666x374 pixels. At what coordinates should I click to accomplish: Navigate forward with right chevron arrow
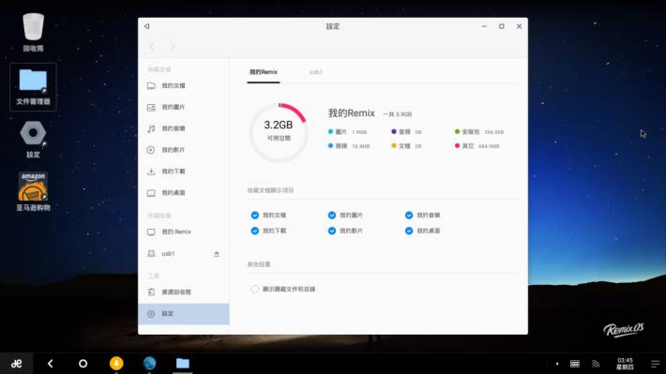click(172, 46)
